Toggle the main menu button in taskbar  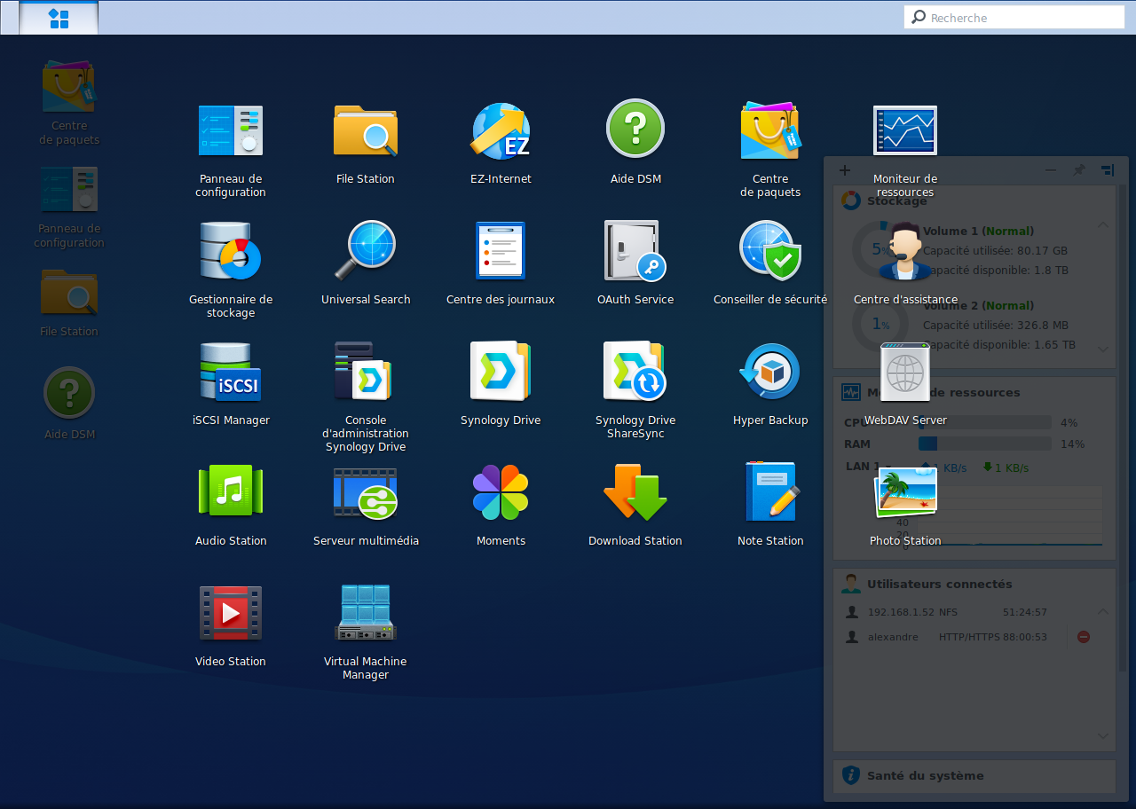[59, 18]
